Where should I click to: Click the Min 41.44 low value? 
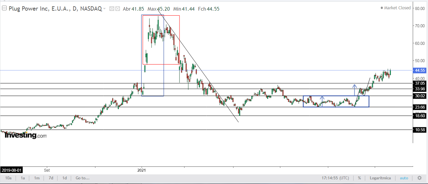point(184,9)
